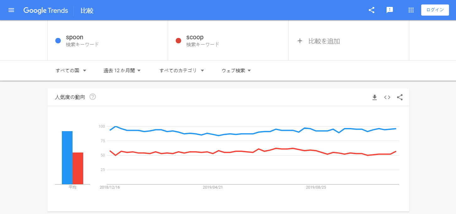The width and height of the screenshot is (456, 214).
Task: Click 比較を追加 to add term
Action: (324, 41)
